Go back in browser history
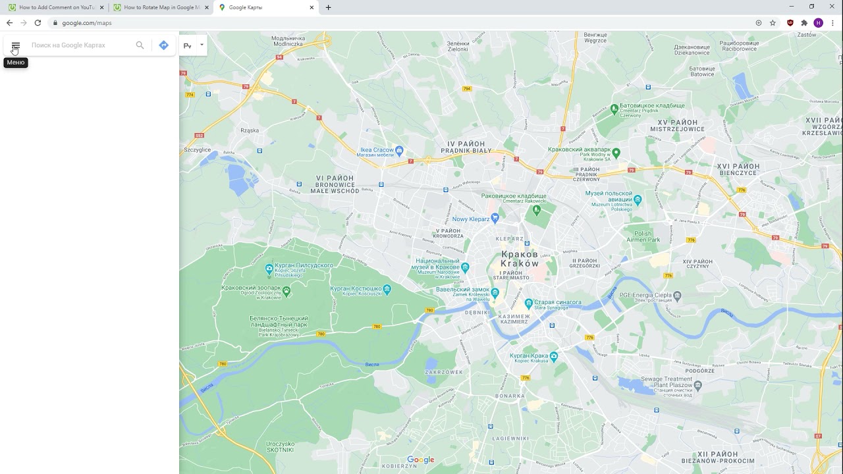This screenshot has height=474, width=843. 9,22
